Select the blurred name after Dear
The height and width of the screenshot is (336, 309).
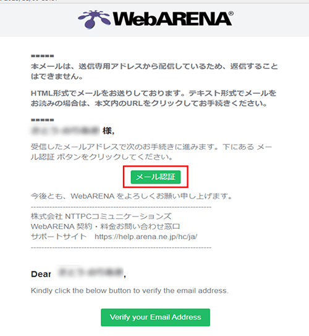click(x=90, y=272)
